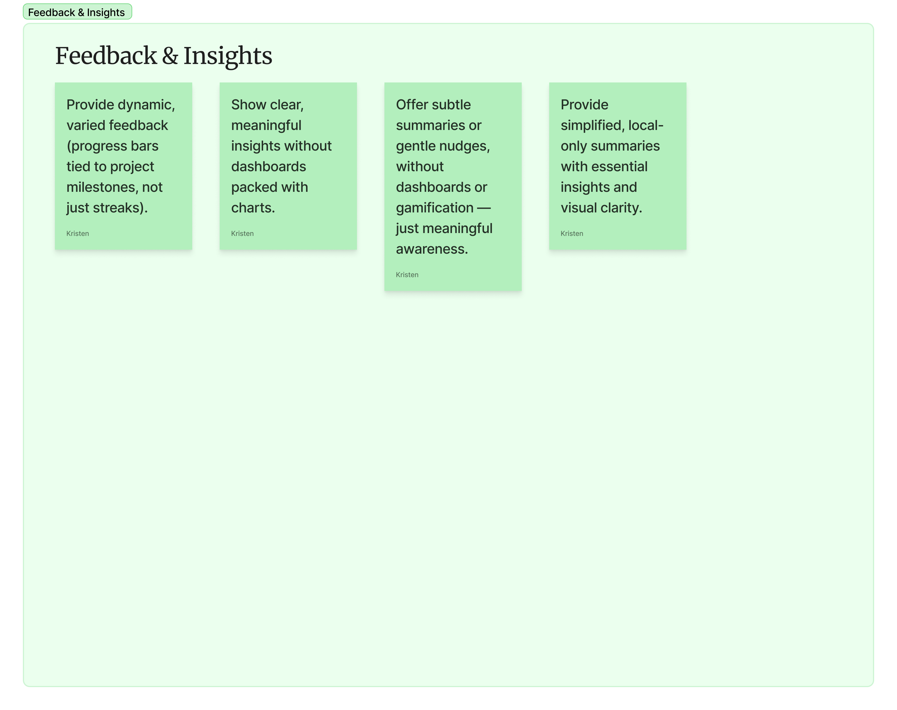Select the 'Provide simplified, local-only summaries' note
This screenshot has width=897, height=710.
coord(618,166)
